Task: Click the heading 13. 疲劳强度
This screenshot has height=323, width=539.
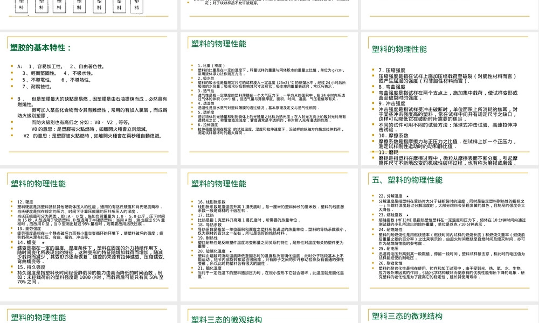Action: point(29,229)
